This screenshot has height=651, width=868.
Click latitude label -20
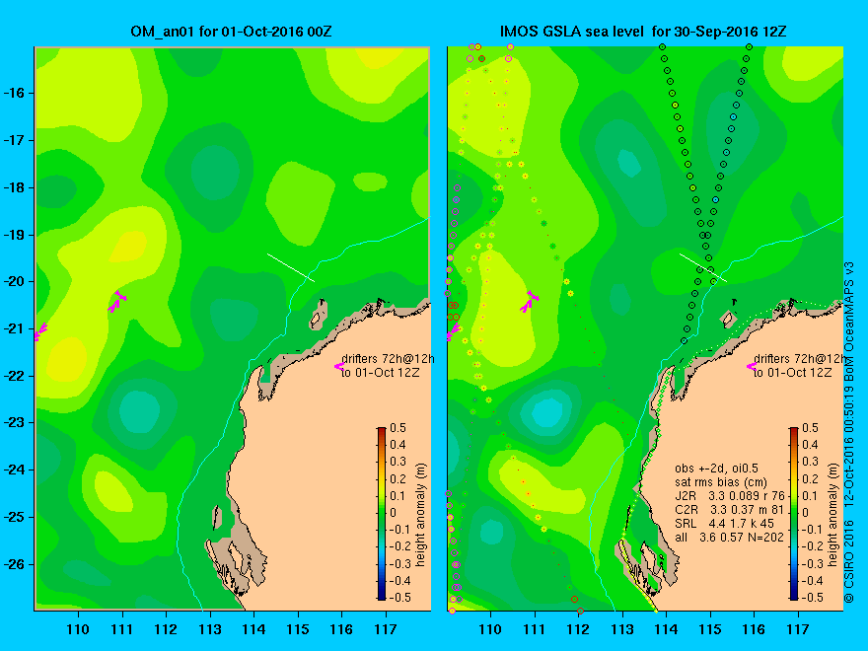tap(15, 282)
